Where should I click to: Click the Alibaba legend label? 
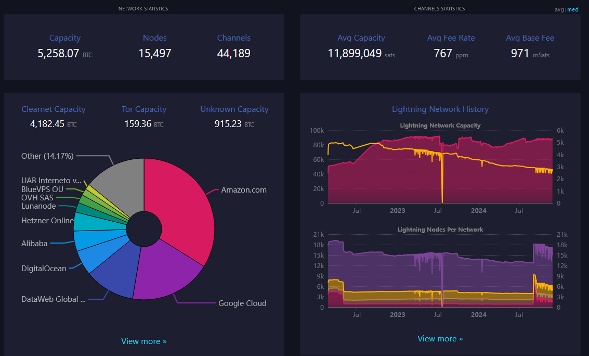click(x=34, y=244)
